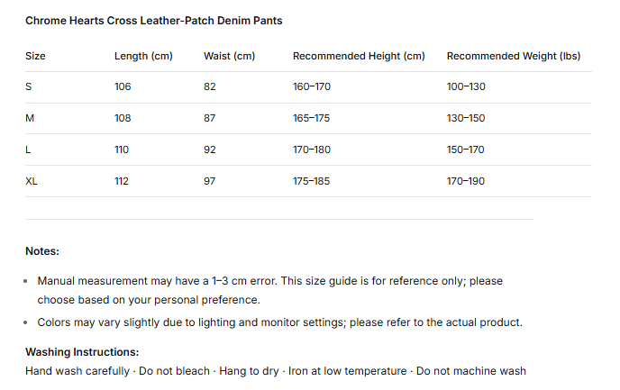Click the 87 waist value
This screenshot has width=620, height=390.
(x=210, y=118)
